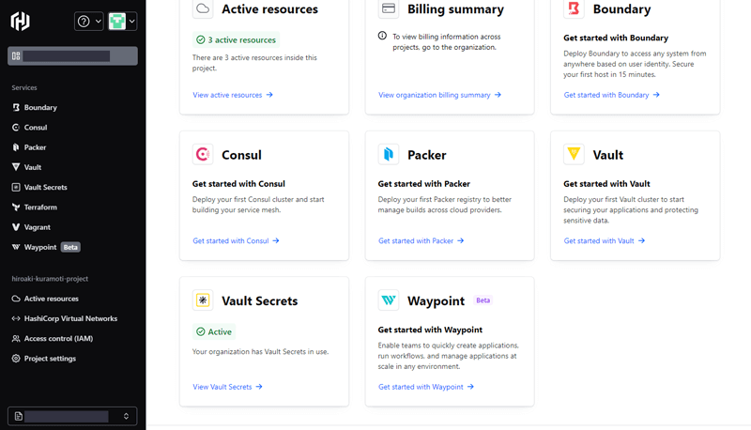Click the Boundary icon in sidebar
The image size is (751, 430).
pyautogui.click(x=16, y=107)
